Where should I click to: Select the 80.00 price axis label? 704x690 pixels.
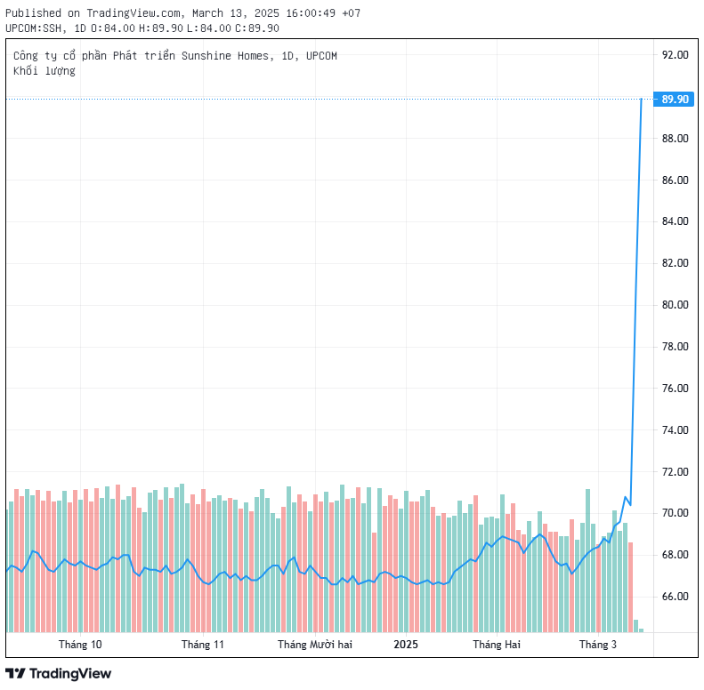pos(676,305)
